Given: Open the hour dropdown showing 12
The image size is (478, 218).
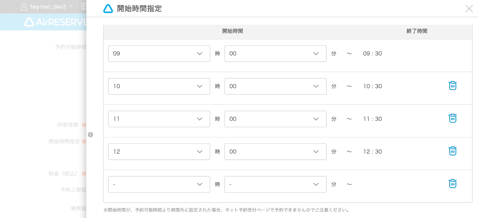Looking at the screenshot, I should pyautogui.click(x=159, y=151).
